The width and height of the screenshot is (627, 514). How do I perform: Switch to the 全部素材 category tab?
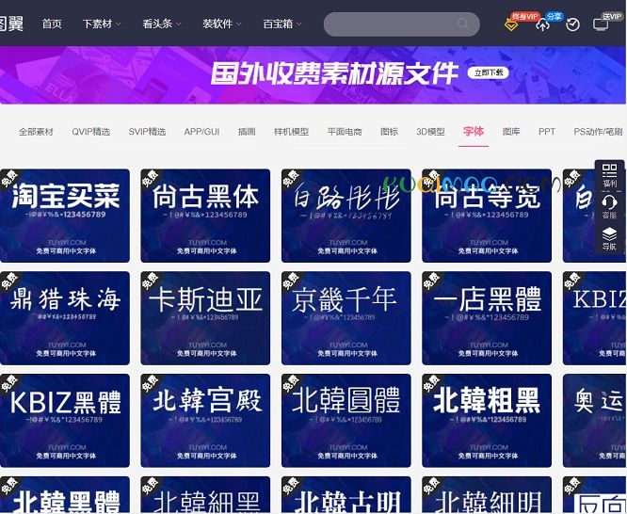click(36, 132)
